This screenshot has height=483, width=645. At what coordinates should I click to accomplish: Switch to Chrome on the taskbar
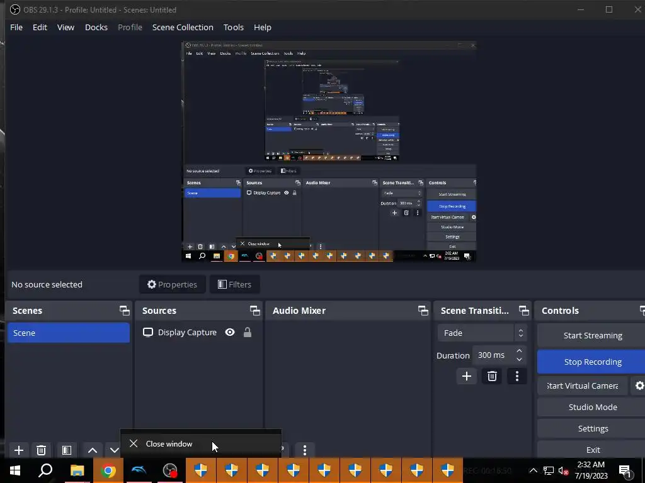tap(108, 470)
